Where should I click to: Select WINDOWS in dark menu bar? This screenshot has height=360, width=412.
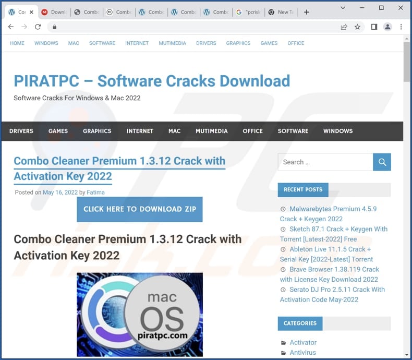tap(338, 131)
